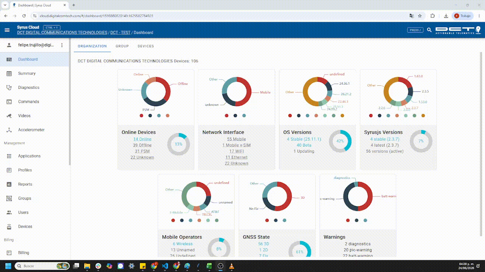This screenshot has width=485, height=272.
Task: Open a new browser tab
Action: pos(74,5)
